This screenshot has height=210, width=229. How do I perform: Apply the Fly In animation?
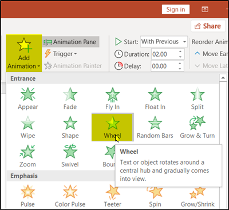(x=112, y=98)
